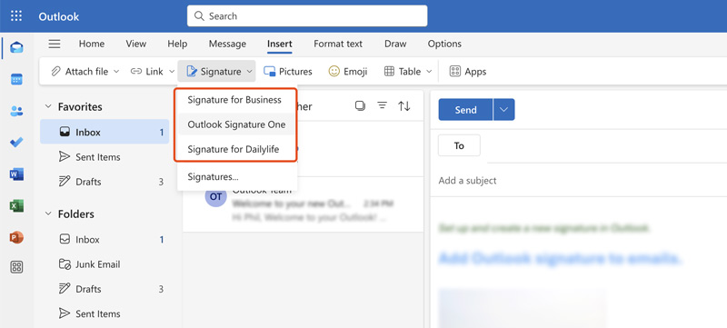The image size is (727, 328).
Task: Open Mail in the left rail
Action: [16, 47]
